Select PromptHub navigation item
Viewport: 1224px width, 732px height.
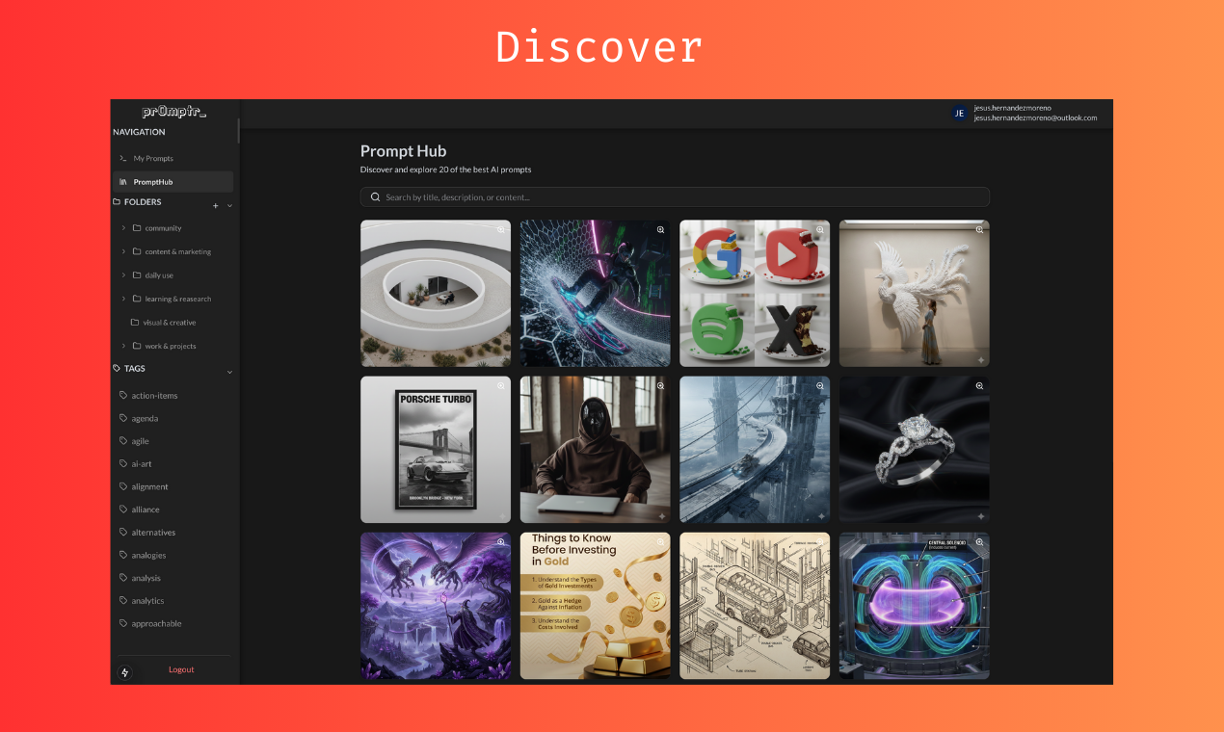coord(173,181)
